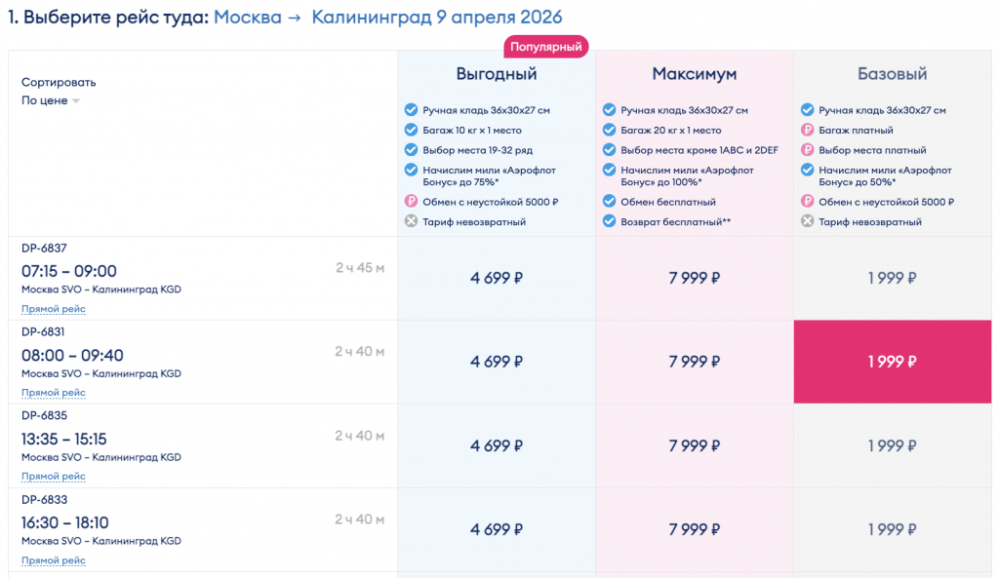
Task: Select highlighted 1 999 ₽ Базовый fare for DP-6831
Action: 892,362
